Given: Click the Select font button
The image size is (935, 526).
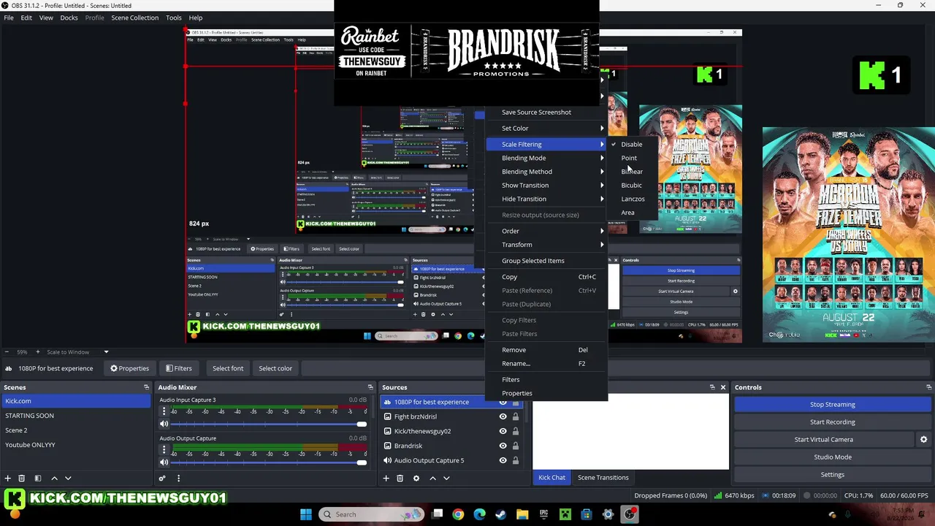Looking at the screenshot, I should point(228,369).
